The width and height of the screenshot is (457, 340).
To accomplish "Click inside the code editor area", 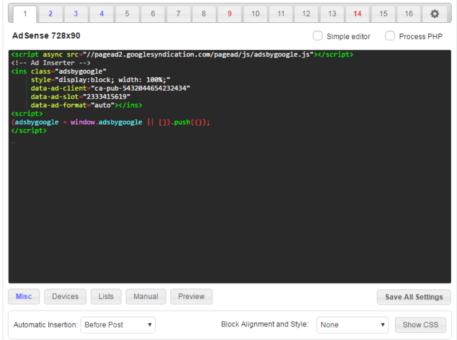I will click(230, 167).
